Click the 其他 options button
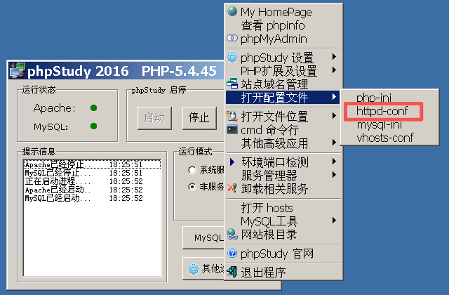This screenshot has width=449, height=295. [203, 268]
